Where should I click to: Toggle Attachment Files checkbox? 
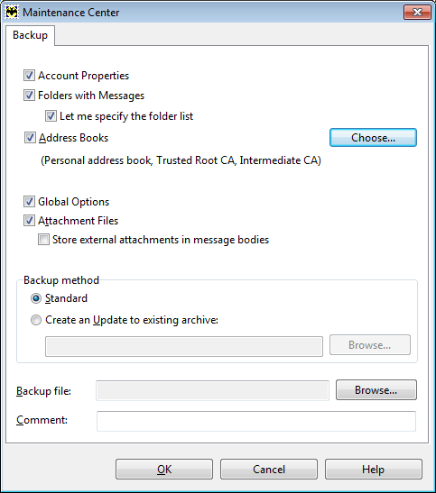point(29,221)
